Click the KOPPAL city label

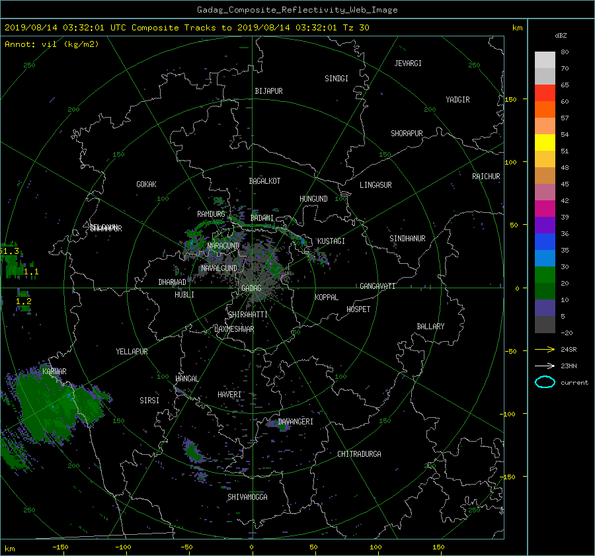pos(327,298)
